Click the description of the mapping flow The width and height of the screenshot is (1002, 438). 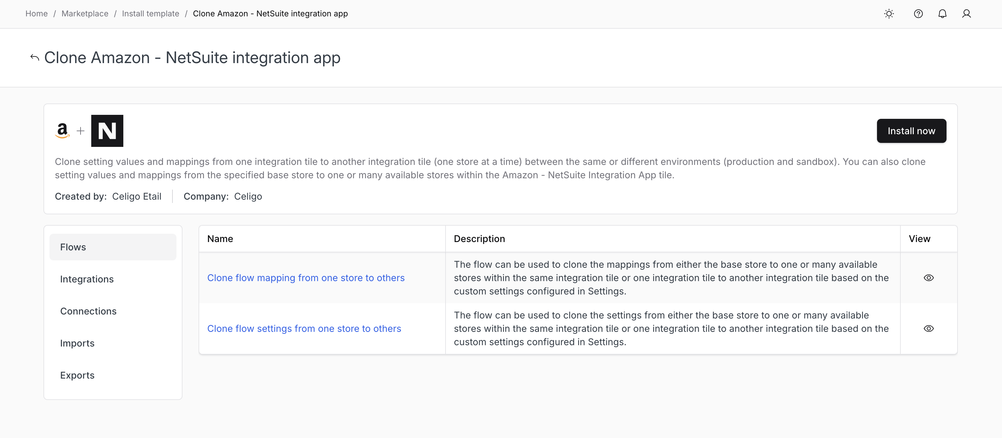(x=671, y=278)
